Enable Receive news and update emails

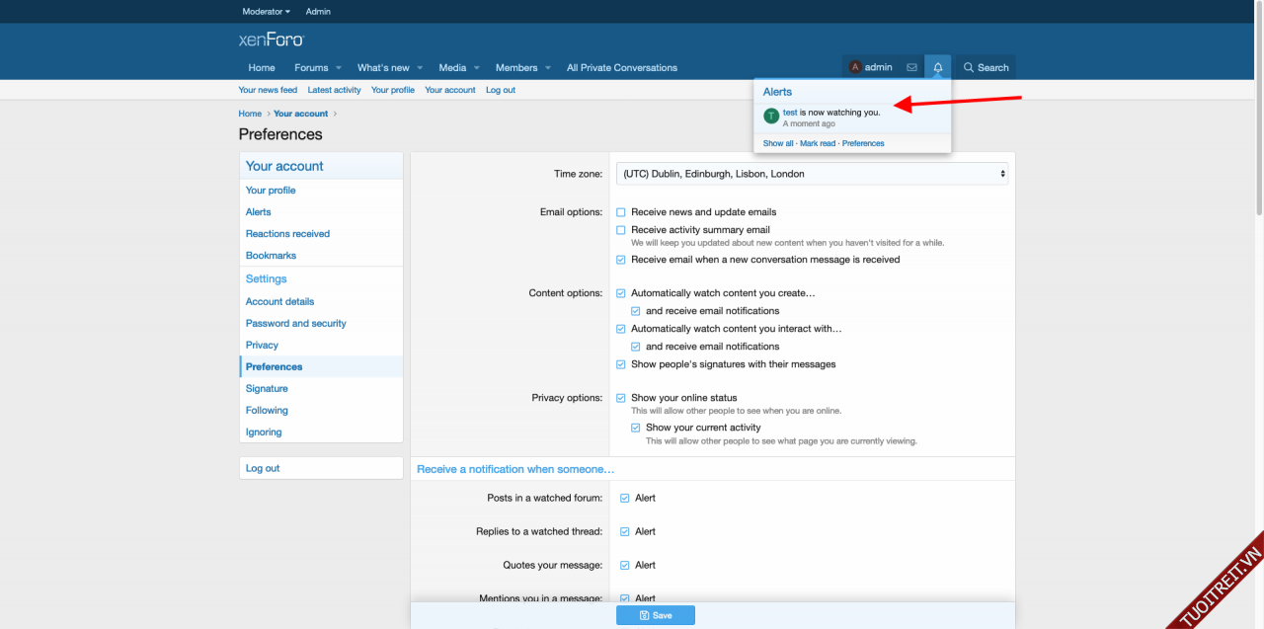coord(621,212)
